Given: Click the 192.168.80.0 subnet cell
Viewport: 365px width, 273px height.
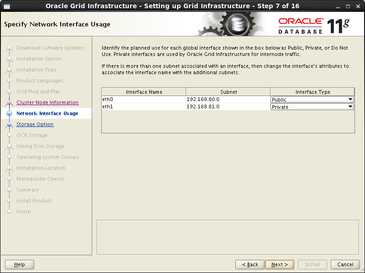Looking at the screenshot, I should coord(228,99).
